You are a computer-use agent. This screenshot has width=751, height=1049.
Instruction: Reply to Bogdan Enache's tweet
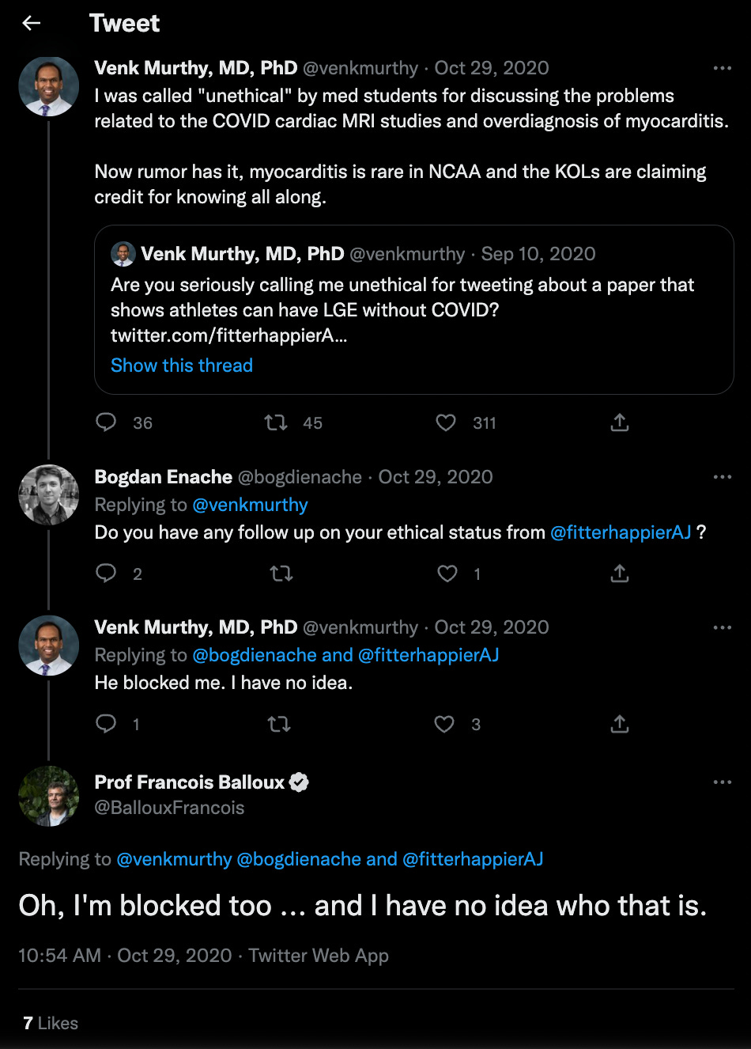pyautogui.click(x=106, y=573)
